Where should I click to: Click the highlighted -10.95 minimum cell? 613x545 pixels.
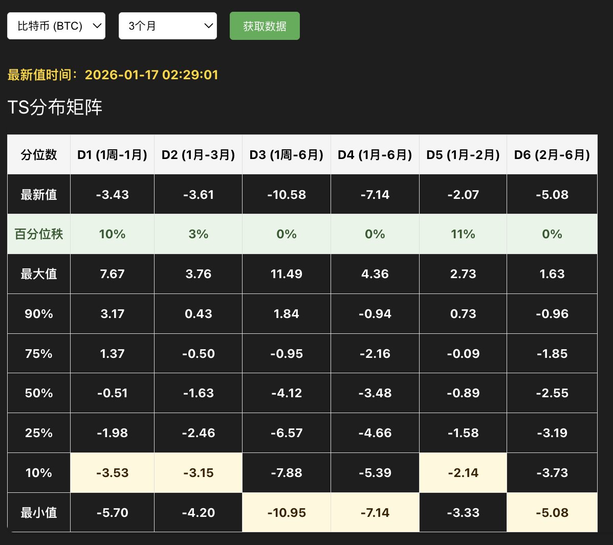pyautogui.click(x=287, y=512)
